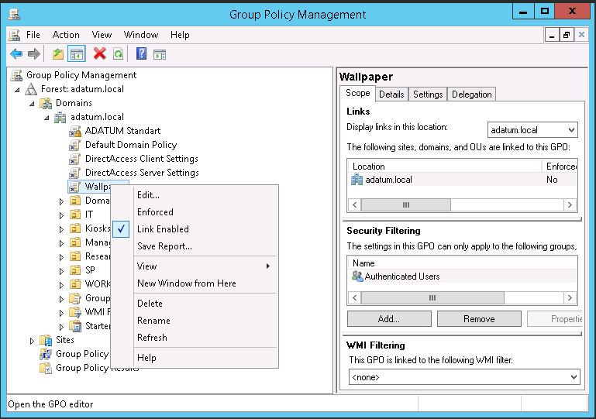Open the Display links location dropdown
The width and height of the screenshot is (596, 419).
click(x=571, y=130)
